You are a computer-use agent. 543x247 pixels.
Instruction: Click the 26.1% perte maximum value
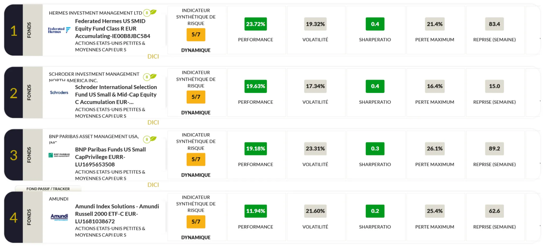[435, 149]
